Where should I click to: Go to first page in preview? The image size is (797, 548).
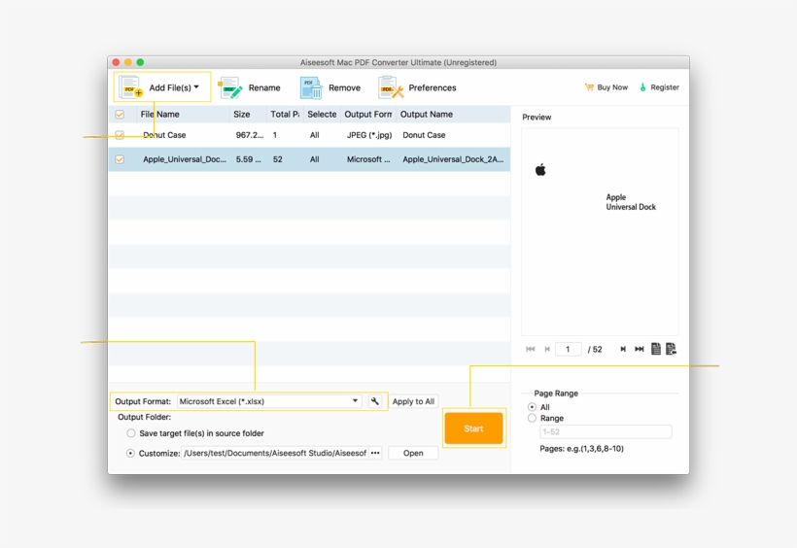(530, 349)
